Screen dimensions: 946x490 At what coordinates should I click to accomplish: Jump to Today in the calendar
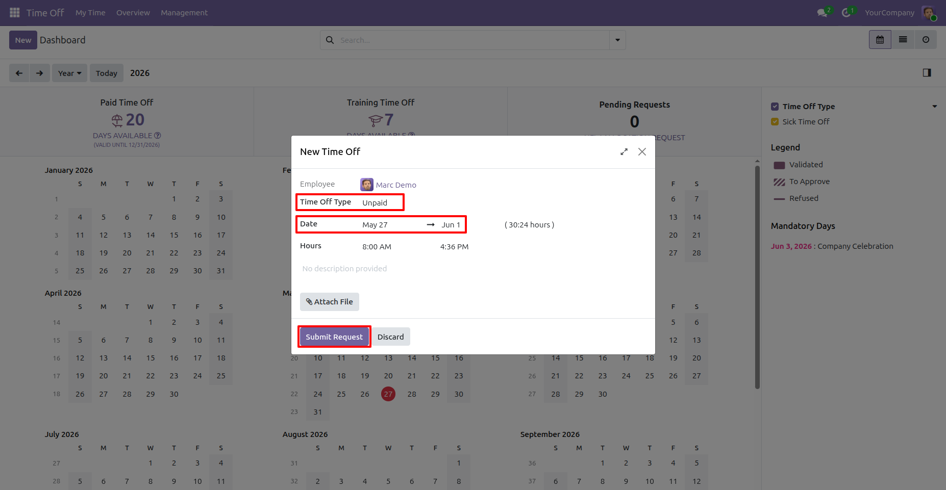click(x=107, y=73)
